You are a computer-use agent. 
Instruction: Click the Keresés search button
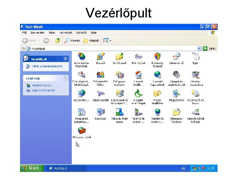(x=72, y=41)
